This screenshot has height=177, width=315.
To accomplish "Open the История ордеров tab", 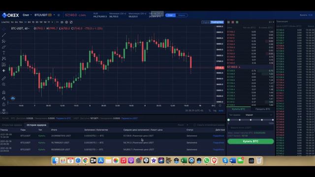I will click(36, 125).
